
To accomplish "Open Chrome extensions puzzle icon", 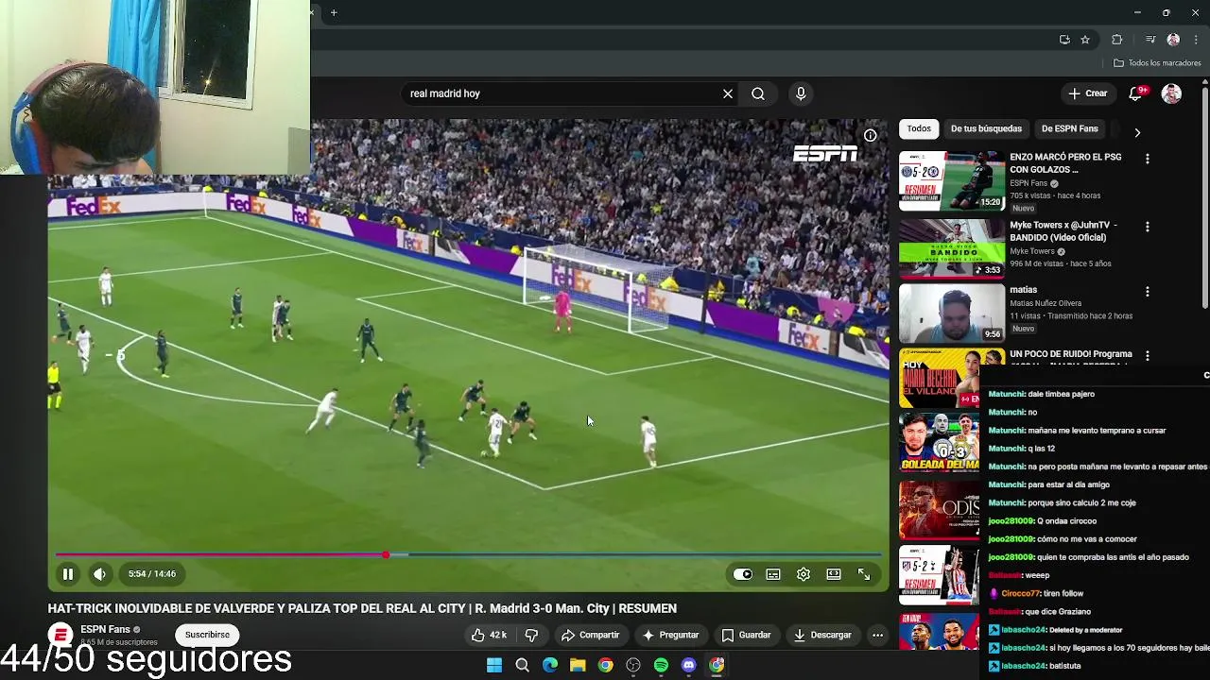I will 1116,40.
